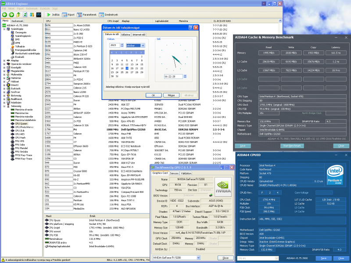Viewport: 351px width, 263px height.
Task: Select day 26 in the calendar
Action: (127, 72)
